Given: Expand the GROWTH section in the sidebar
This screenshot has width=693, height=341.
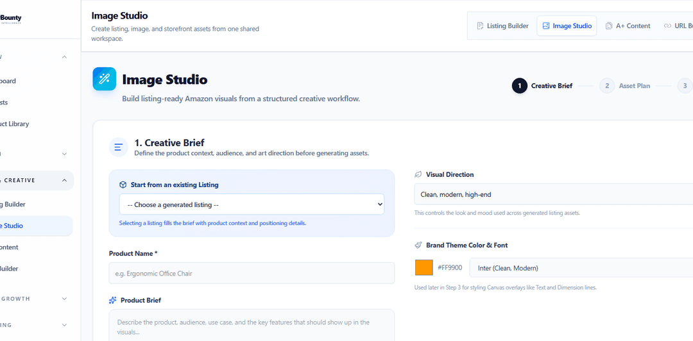Looking at the screenshot, I should click(64, 299).
